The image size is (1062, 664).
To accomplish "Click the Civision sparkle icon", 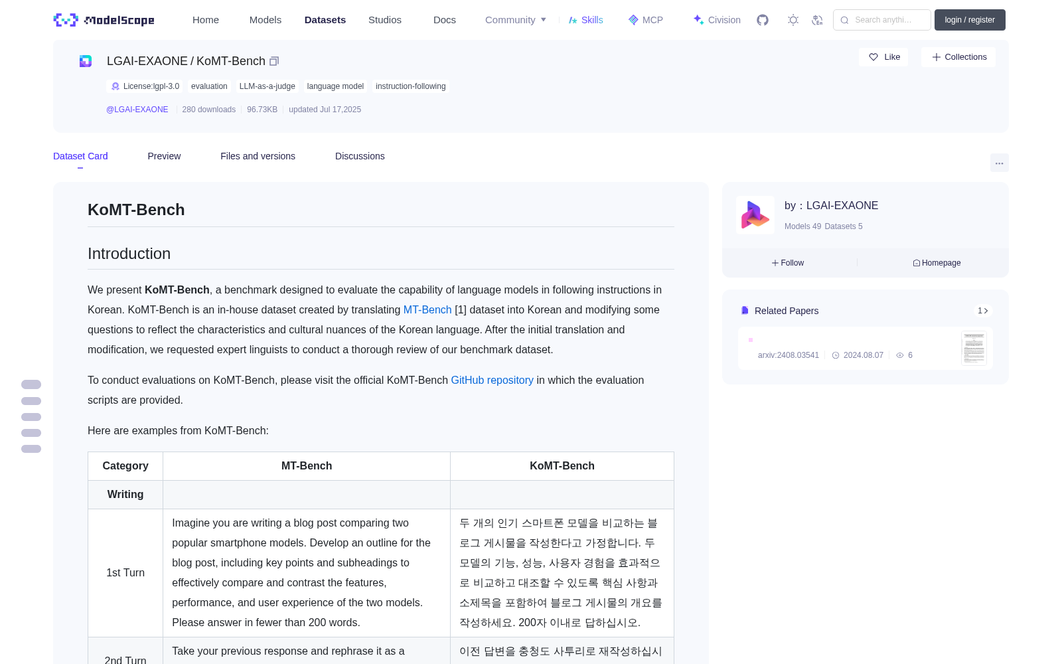I will (x=698, y=20).
